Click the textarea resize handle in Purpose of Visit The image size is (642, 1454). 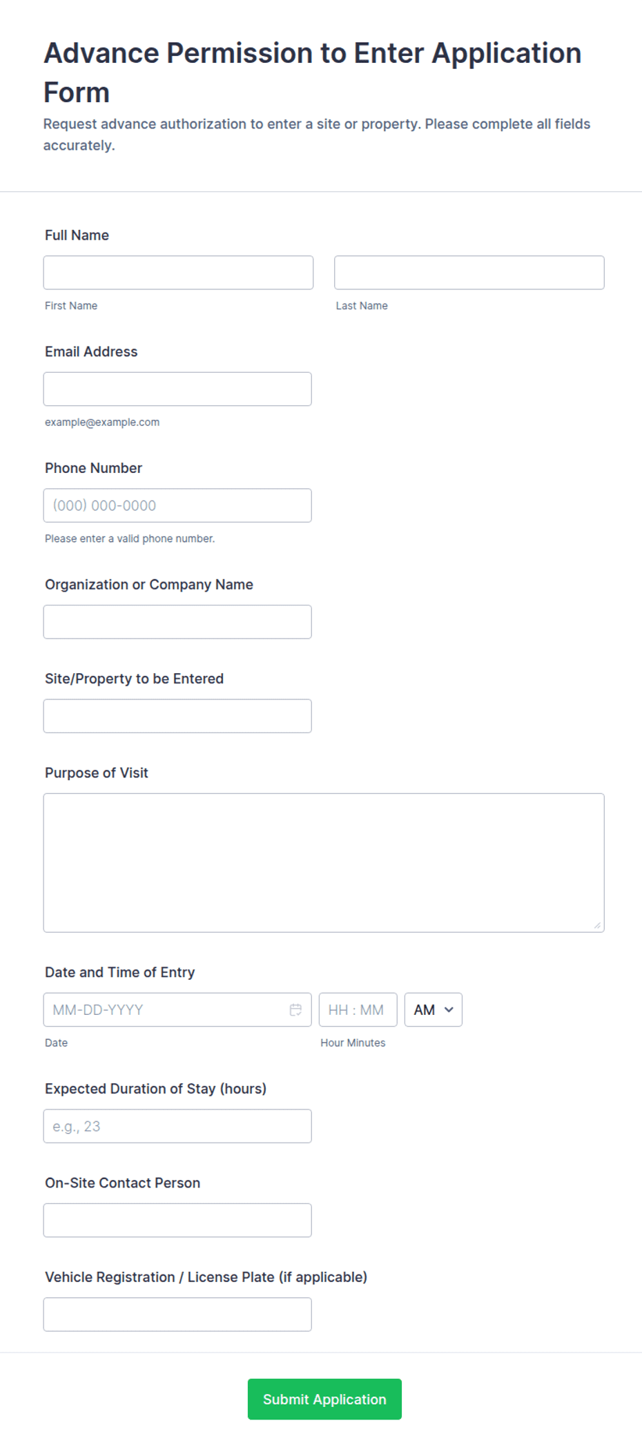pos(597,925)
